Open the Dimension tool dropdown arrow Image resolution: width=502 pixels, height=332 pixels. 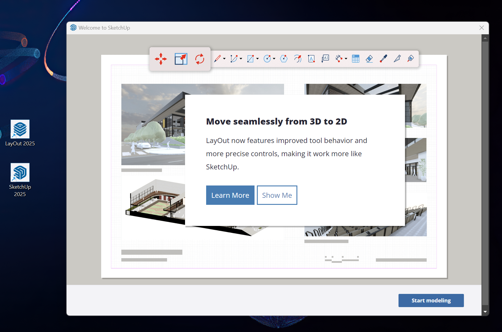pos(346,59)
